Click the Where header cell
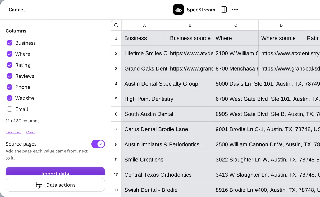Screen dimensions: 320x197 pos(236,38)
